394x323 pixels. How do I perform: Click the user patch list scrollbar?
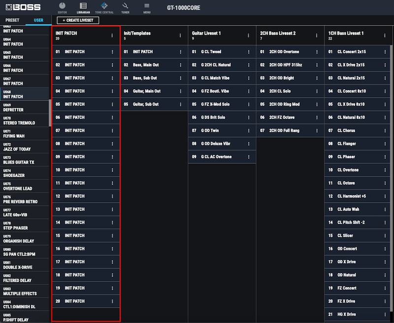click(50, 113)
